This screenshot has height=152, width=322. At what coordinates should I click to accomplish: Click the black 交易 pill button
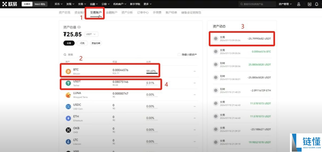(x=69, y=43)
